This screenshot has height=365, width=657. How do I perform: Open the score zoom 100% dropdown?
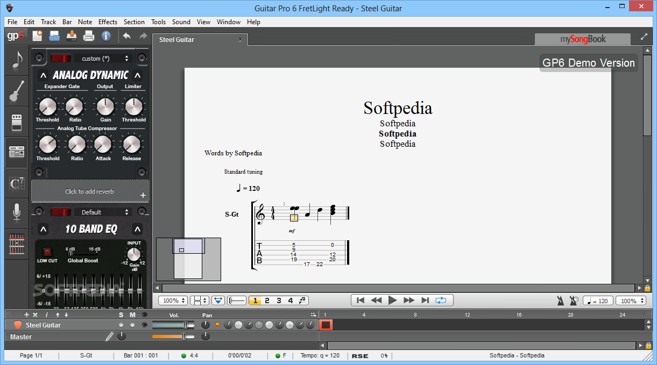click(x=173, y=300)
